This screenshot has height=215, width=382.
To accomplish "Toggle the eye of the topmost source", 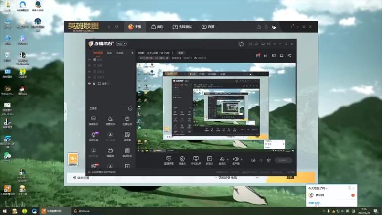I will pyautogui.click(x=89, y=59).
